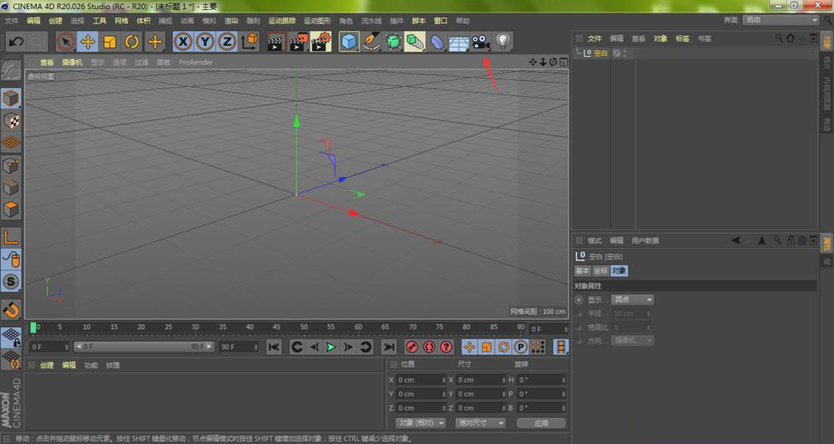The width and height of the screenshot is (834, 444).
Task: Click the rotation H 0° field
Action: (x=541, y=380)
